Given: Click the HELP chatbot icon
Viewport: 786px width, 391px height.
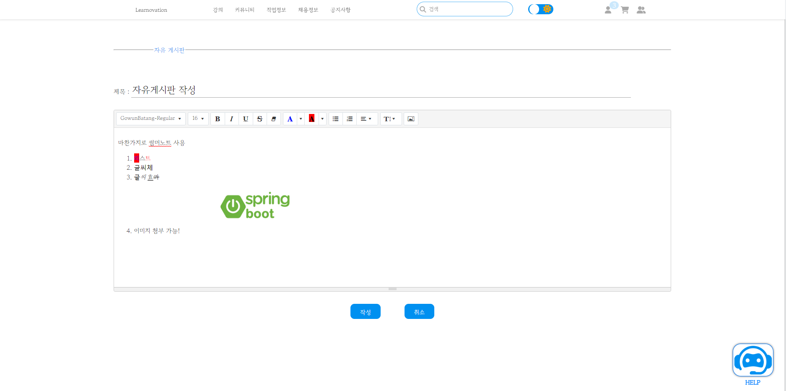Looking at the screenshot, I should [752, 360].
